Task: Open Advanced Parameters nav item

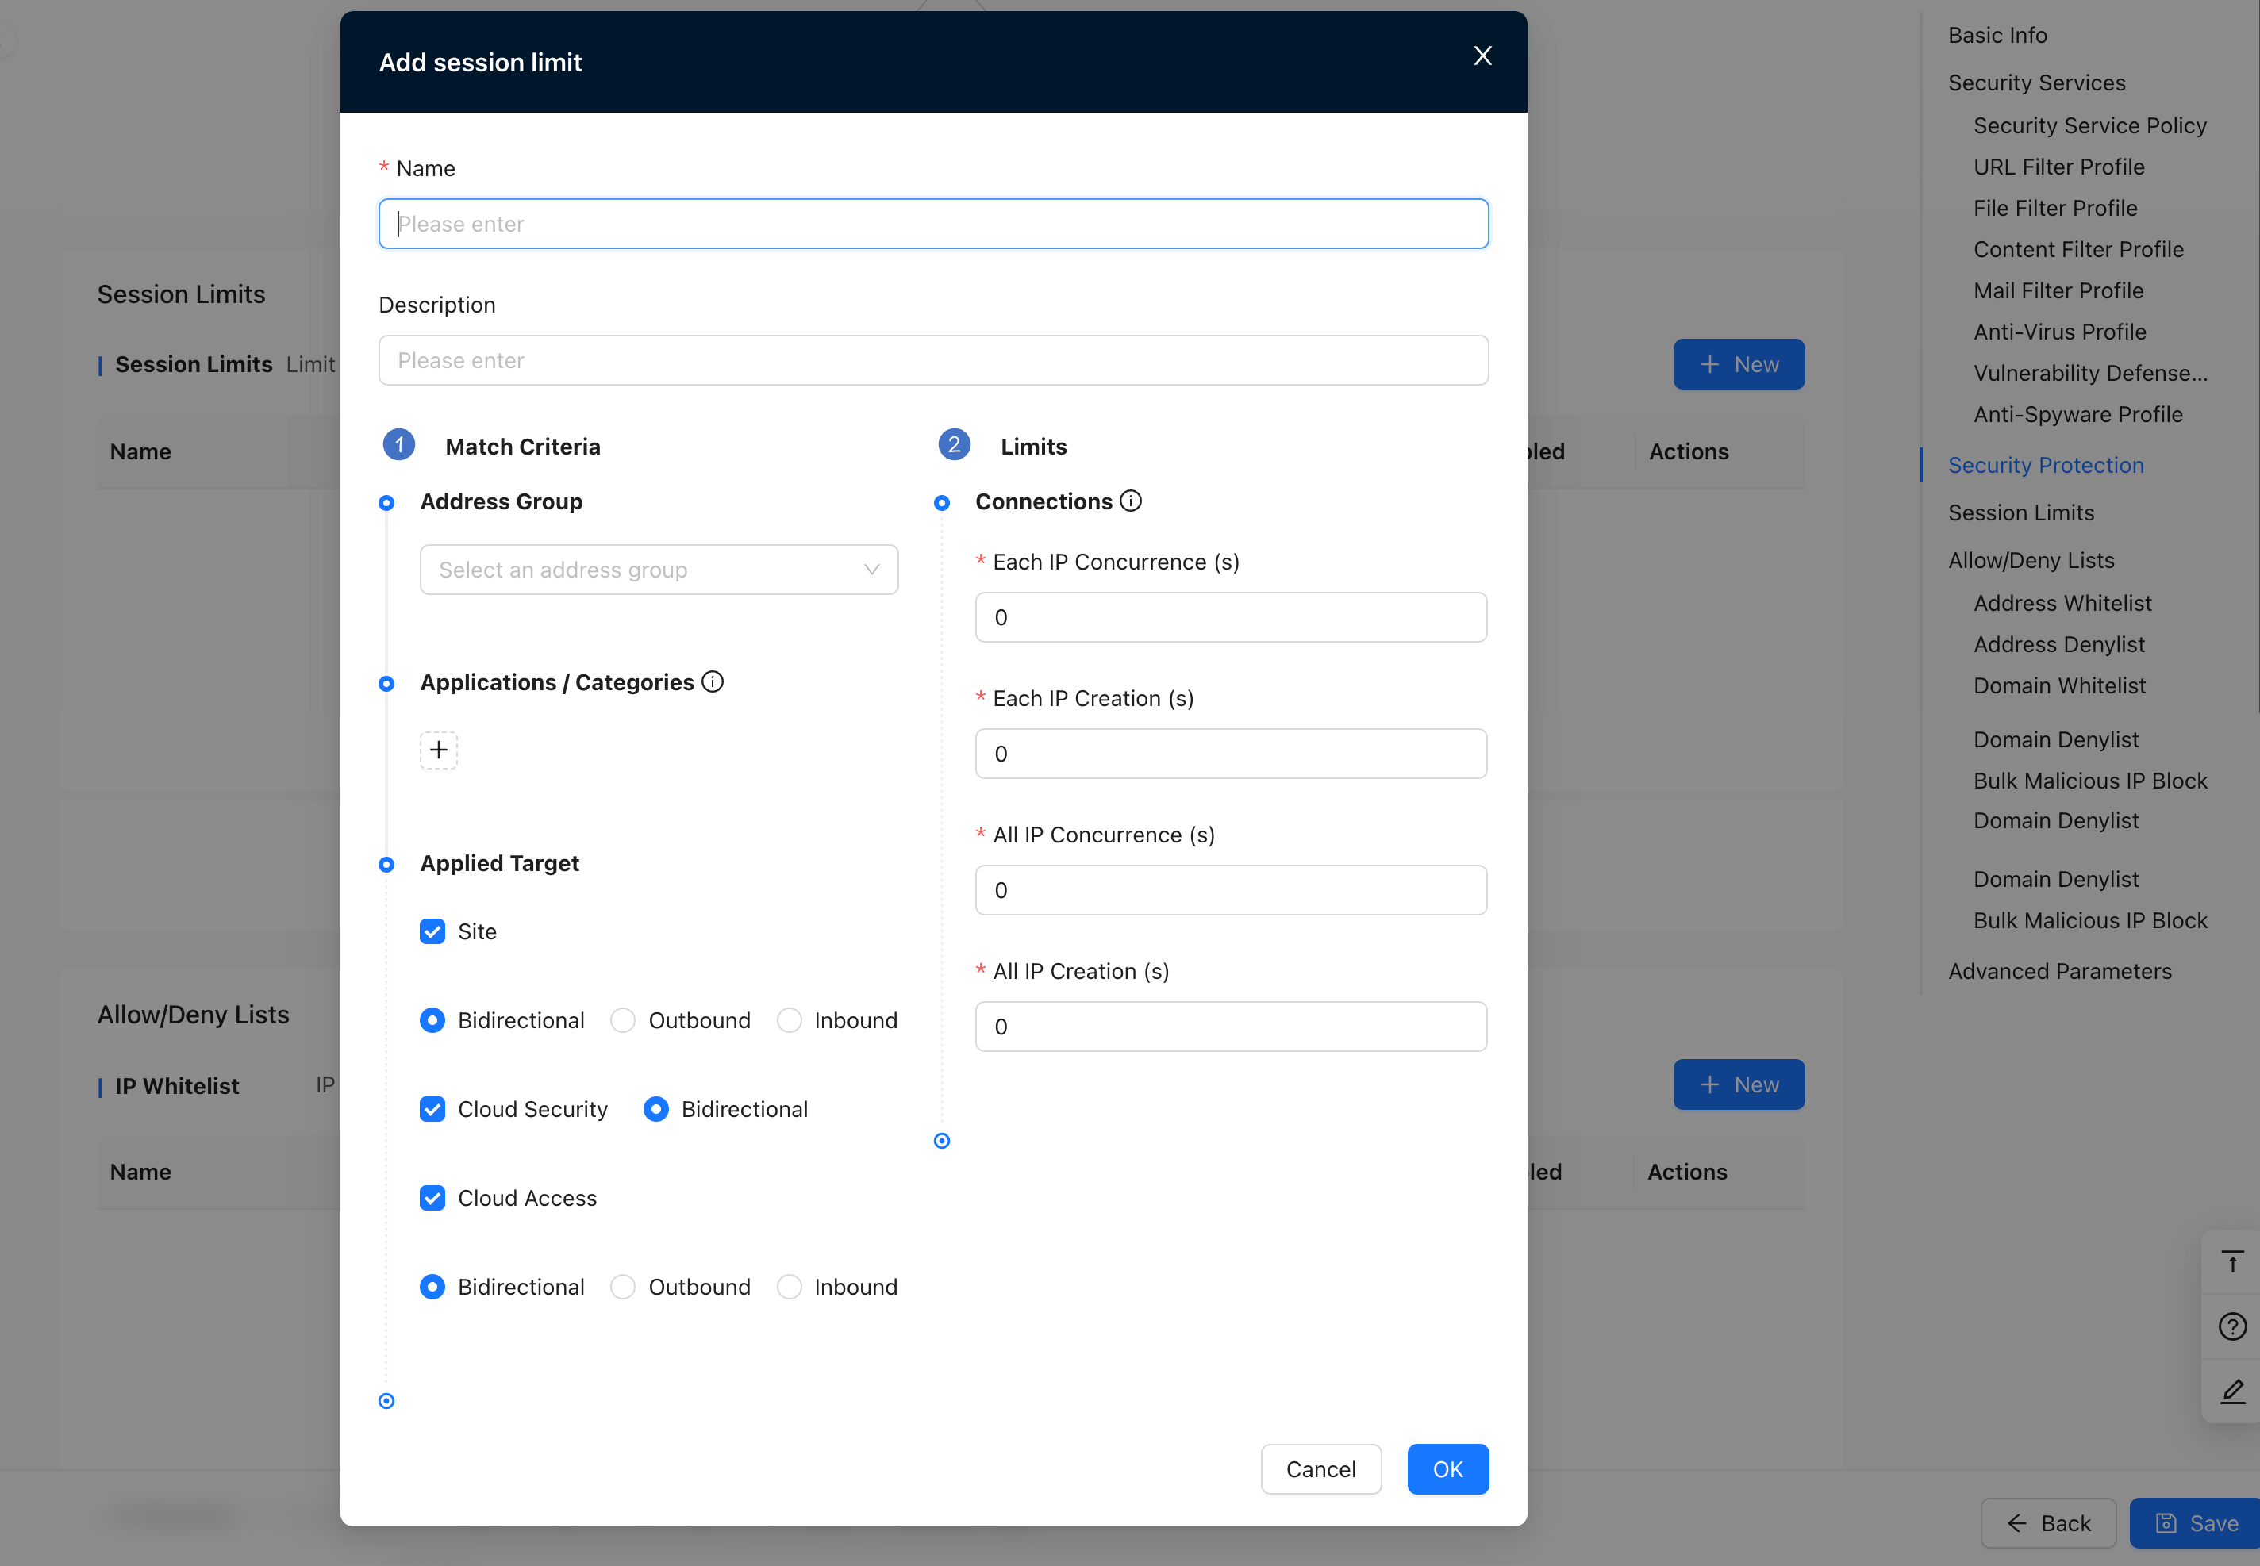Action: 2058,971
